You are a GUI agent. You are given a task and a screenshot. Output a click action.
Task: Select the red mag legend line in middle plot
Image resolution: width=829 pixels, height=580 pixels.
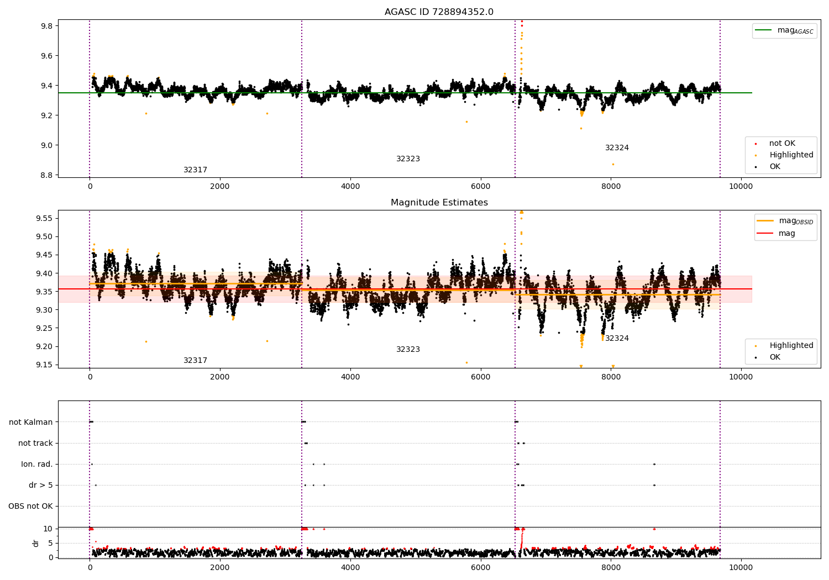tap(765, 233)
